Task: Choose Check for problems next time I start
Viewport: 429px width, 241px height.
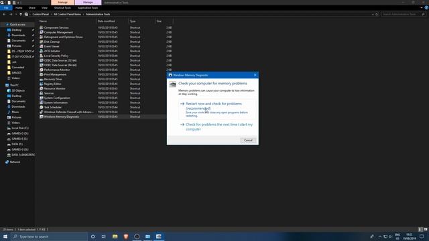Action: 217,127
